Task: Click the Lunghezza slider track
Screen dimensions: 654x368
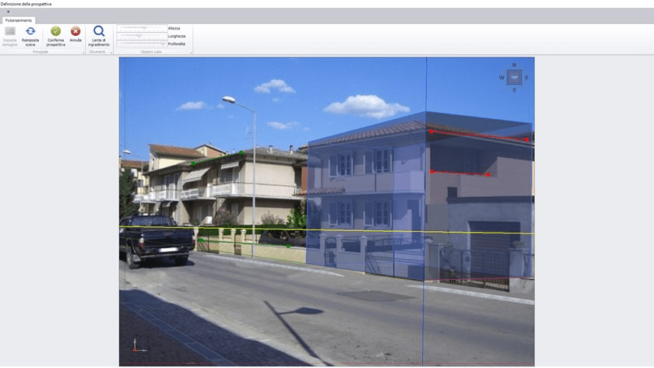Action: click(142, 36)
